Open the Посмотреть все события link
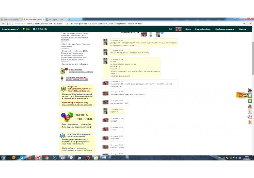 coord(74,64)
